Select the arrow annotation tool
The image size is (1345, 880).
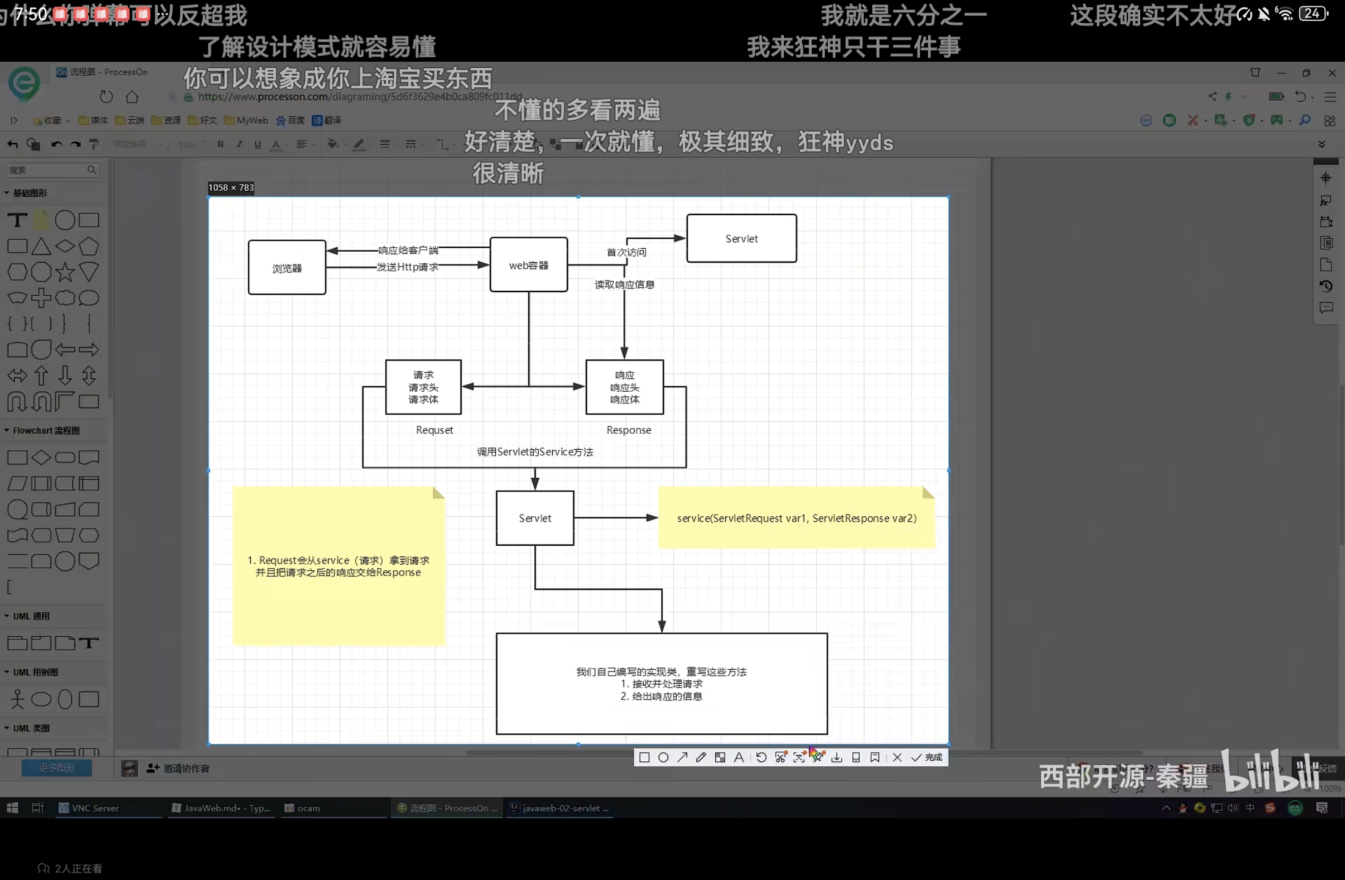click(682, 758)
